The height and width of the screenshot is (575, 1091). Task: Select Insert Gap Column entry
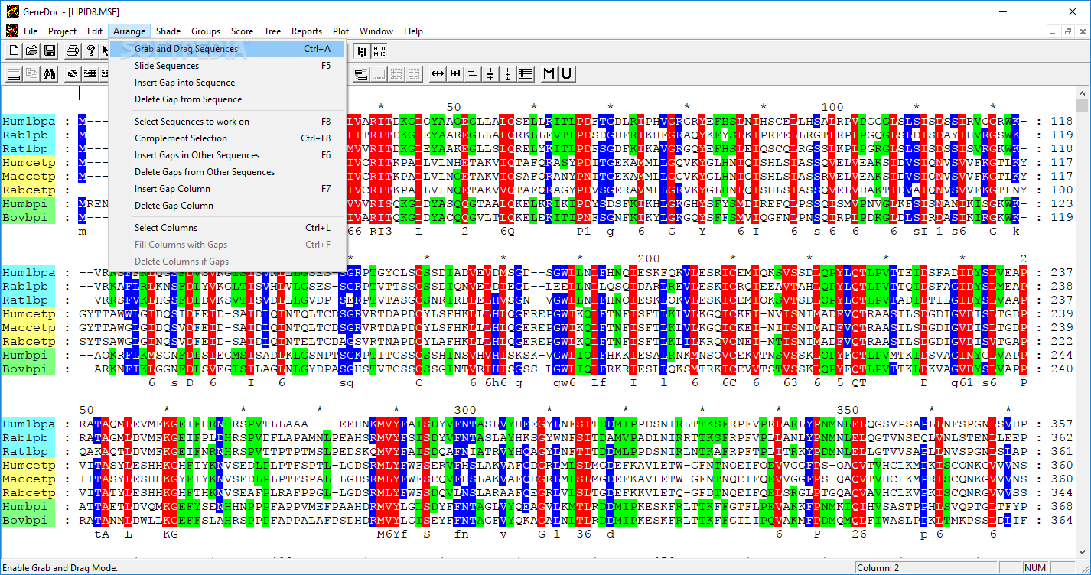pyautogui.click(x=228, y=189)
